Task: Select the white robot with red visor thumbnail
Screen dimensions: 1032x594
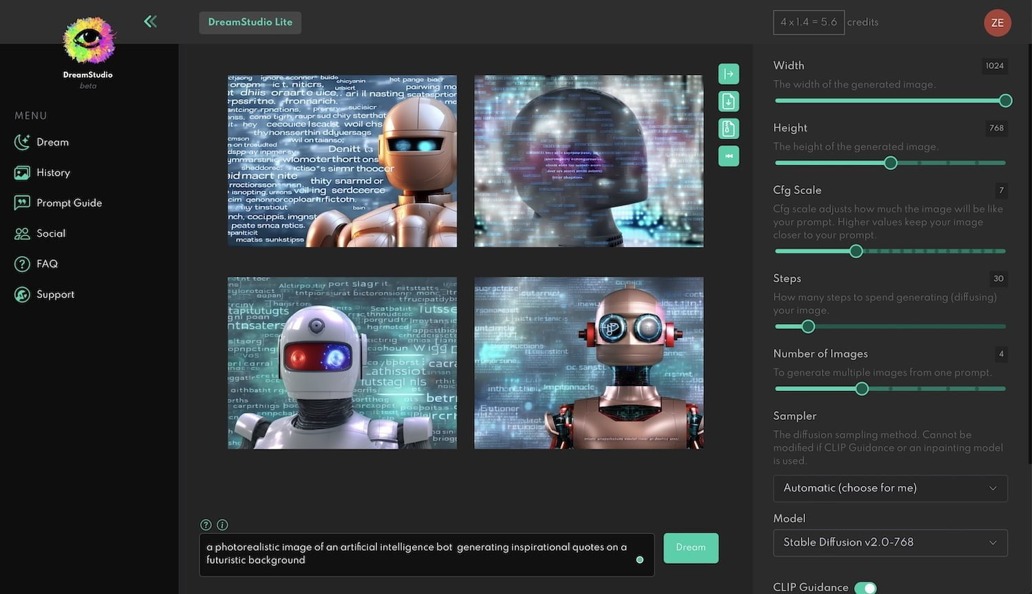Action: (342, 363)
